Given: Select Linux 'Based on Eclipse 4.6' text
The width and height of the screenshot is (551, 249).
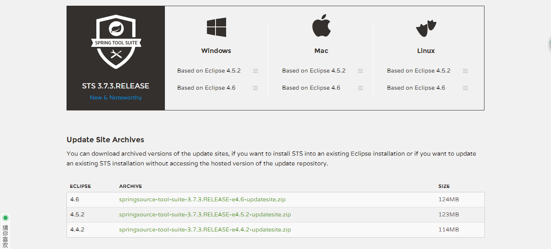Looking at the screenshot, I should click(416, 88).
